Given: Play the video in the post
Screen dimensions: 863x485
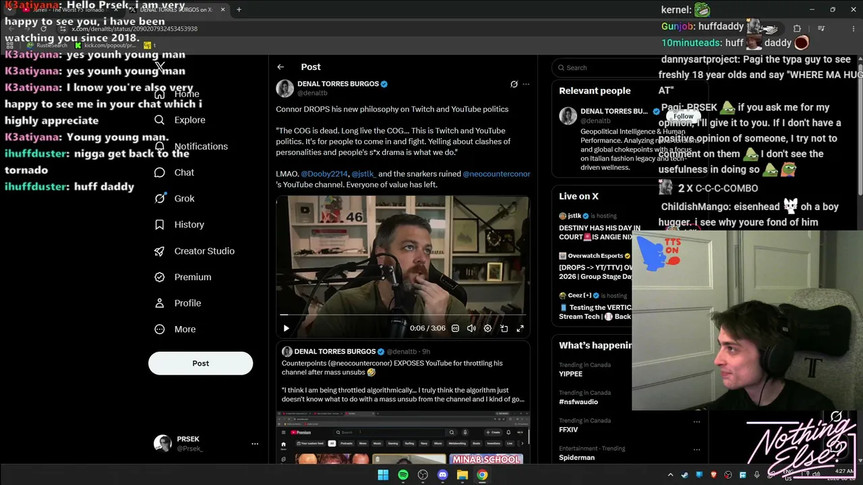Looking at the screenshot, I should click(x=286, y=328).
